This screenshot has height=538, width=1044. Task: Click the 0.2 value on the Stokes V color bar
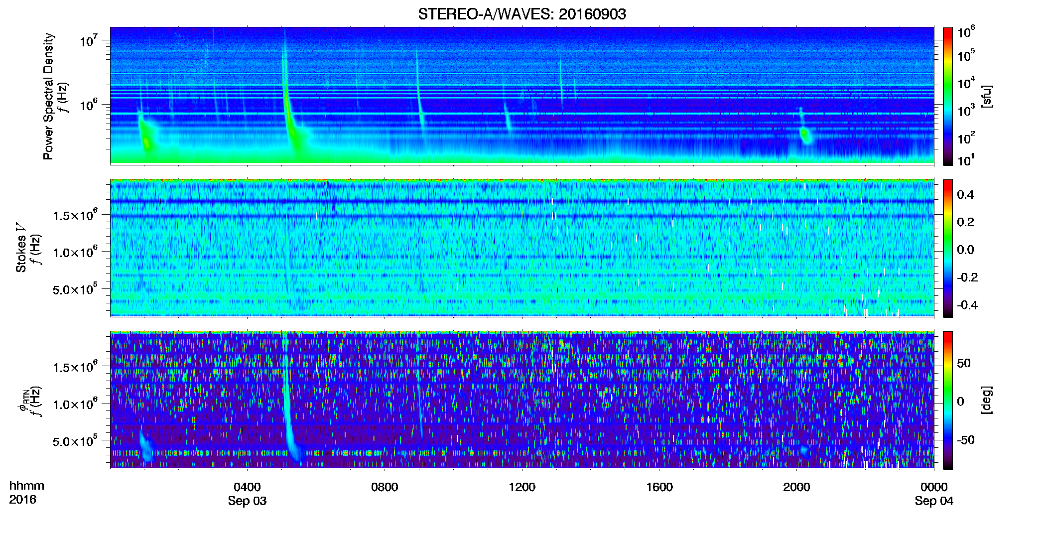point(965,222)
